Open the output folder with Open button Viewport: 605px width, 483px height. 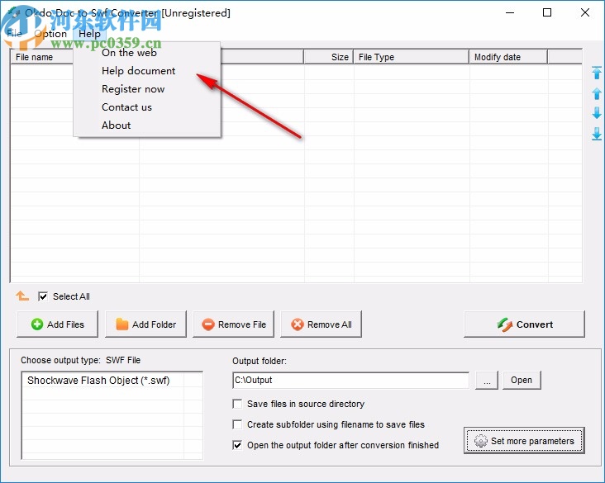[522, 380]
